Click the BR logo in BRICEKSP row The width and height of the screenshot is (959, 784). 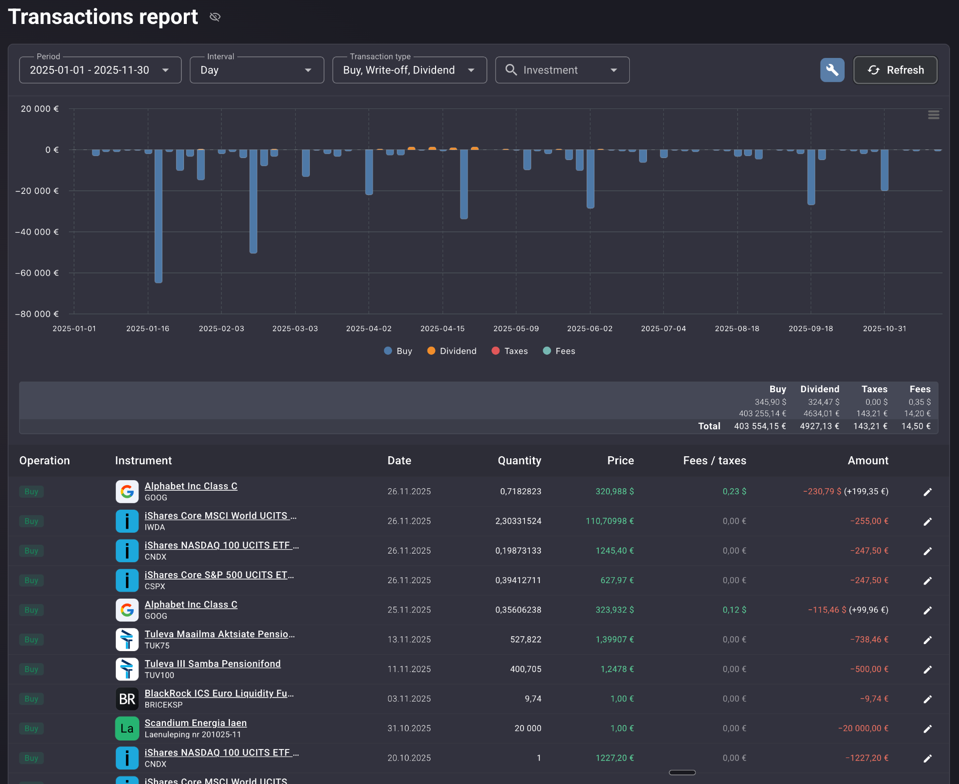(127, 699)
